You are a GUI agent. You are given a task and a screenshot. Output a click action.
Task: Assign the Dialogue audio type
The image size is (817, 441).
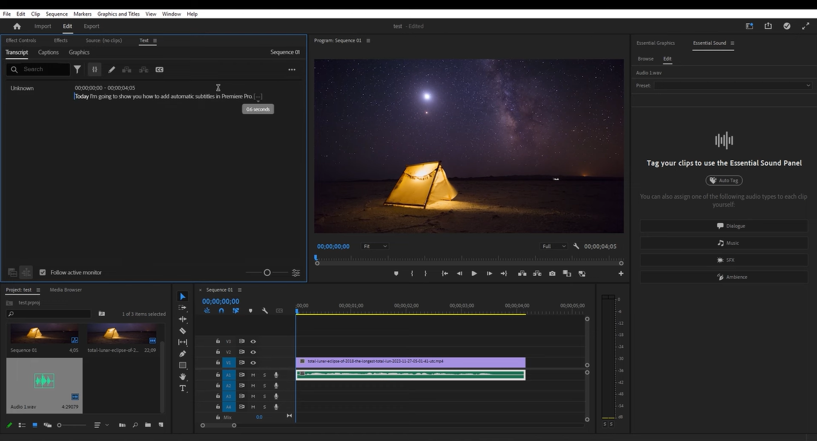pos(724,226)
